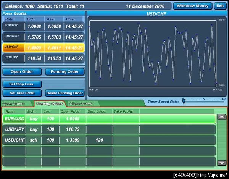Image resolution: width=229 pixels, height=179 pixels.
Task: Click the Total: 11 readout
Action: click(x=75, y=6)
